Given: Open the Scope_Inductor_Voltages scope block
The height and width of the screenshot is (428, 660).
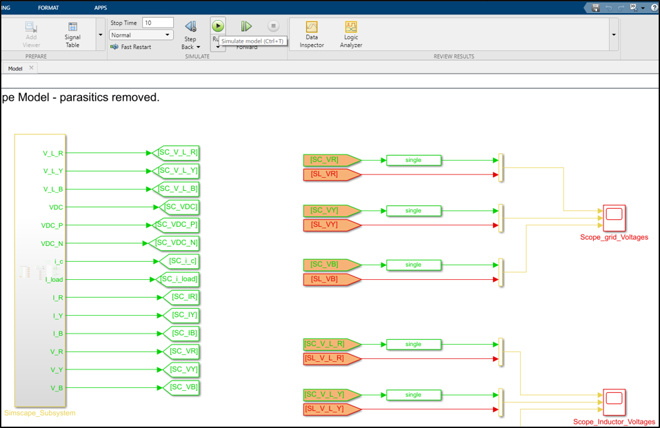Looking at the screenshot, I should click(x=613, y=400).
